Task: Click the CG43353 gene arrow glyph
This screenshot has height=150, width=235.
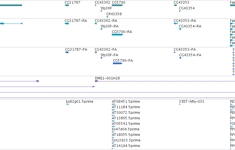Action: pos(175,5)
